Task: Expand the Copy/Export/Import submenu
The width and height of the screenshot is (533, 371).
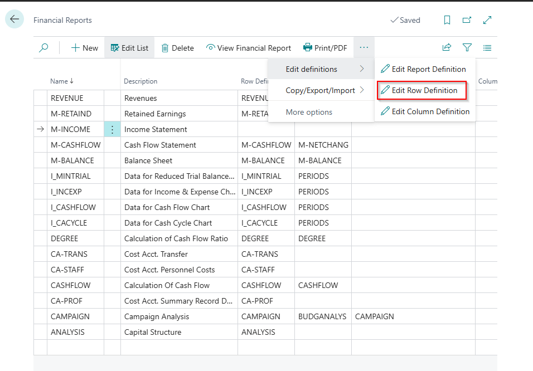Action: [x=321, y=90]
